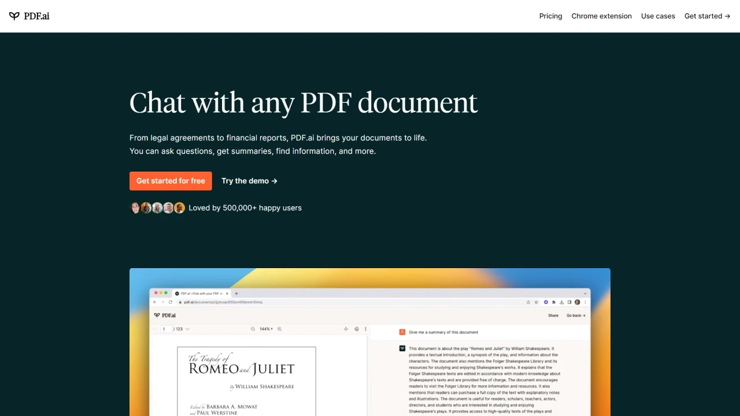Click the orange user avatar in the chat
Viewport: 740px width, 416px height.
point(402,332)
